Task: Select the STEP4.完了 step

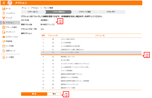Action: coord(111,12)
